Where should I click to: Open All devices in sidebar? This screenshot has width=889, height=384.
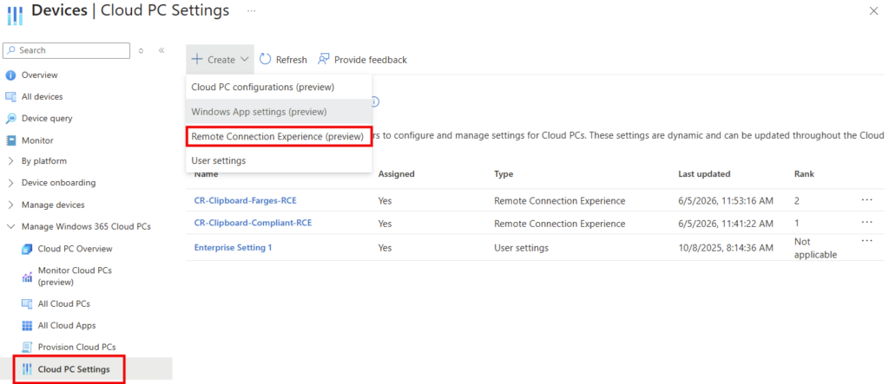42,97
